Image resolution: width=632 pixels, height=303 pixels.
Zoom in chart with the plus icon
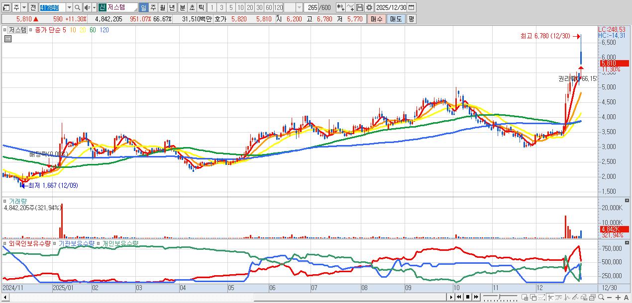click(x=618, y=297)
